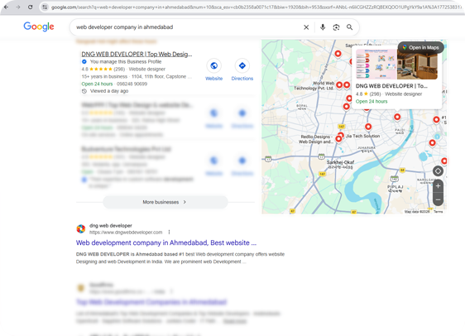
Task: Click Terms link on map footer
Action: point(438,211)
